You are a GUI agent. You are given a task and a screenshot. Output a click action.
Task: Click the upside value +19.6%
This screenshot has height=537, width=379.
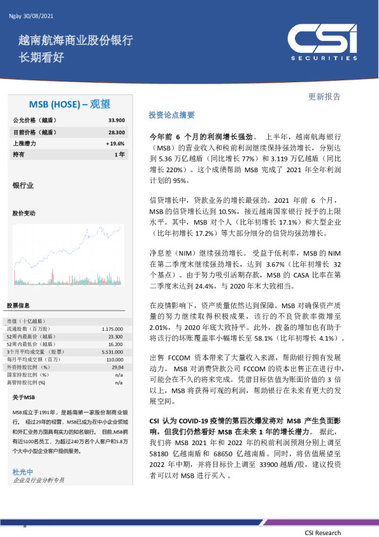(x=115, y=143)
